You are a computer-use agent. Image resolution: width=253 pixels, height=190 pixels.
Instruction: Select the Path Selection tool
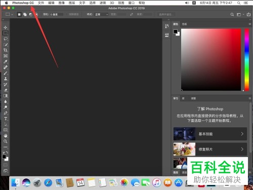click(6, 125)
